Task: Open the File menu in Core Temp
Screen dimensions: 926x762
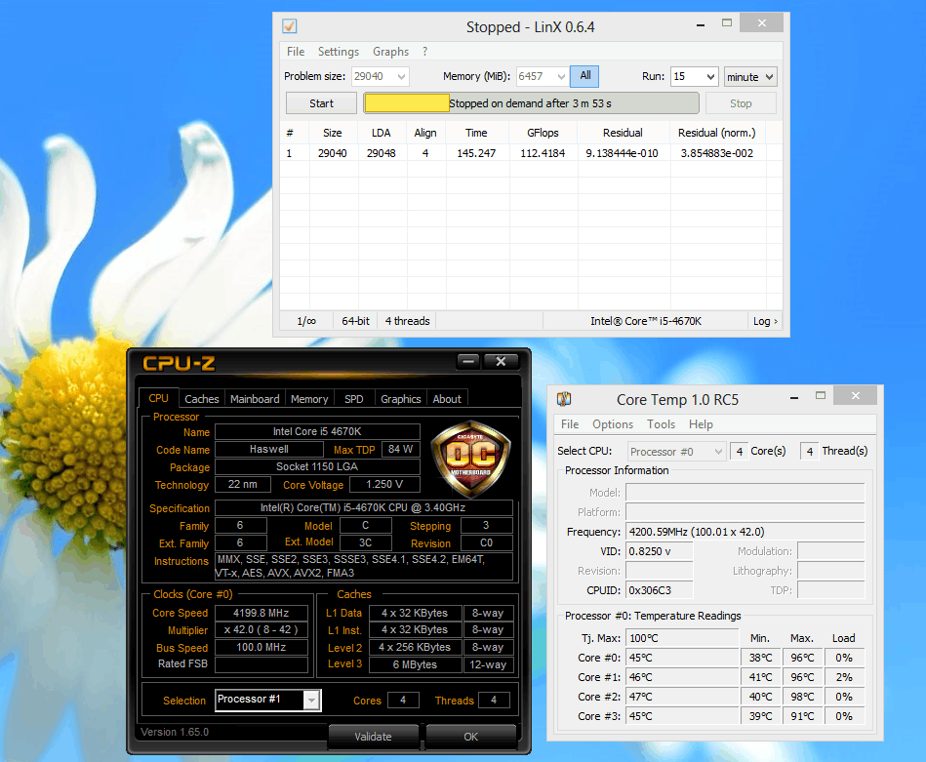Action: click(x=570, y=424)
